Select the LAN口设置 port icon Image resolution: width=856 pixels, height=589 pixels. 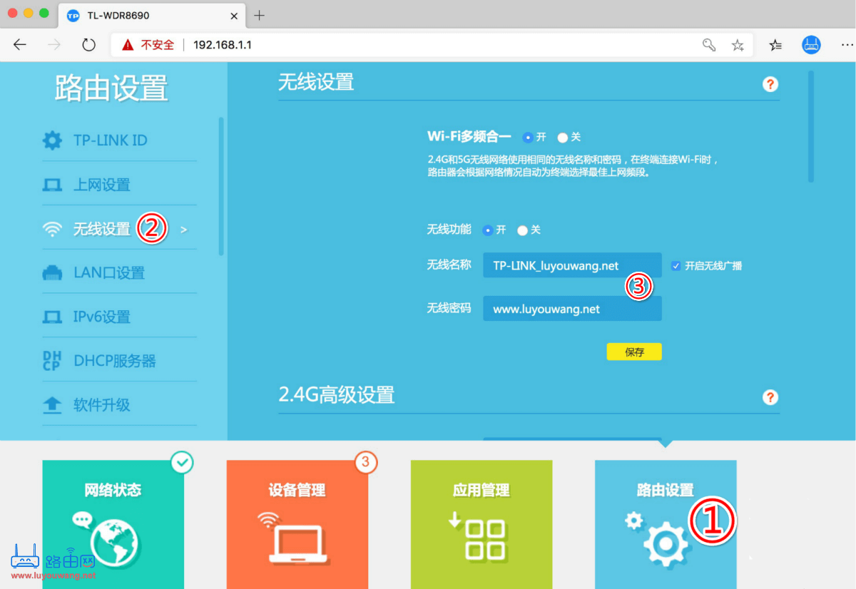53,272
